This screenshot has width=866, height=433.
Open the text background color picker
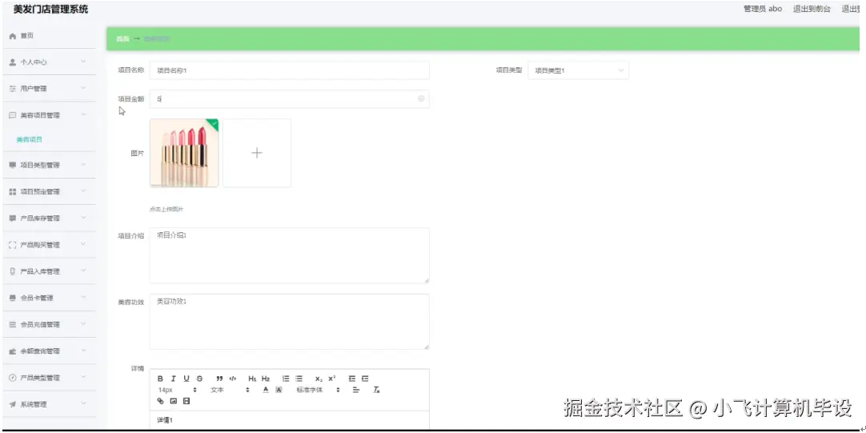pos(279,390)
